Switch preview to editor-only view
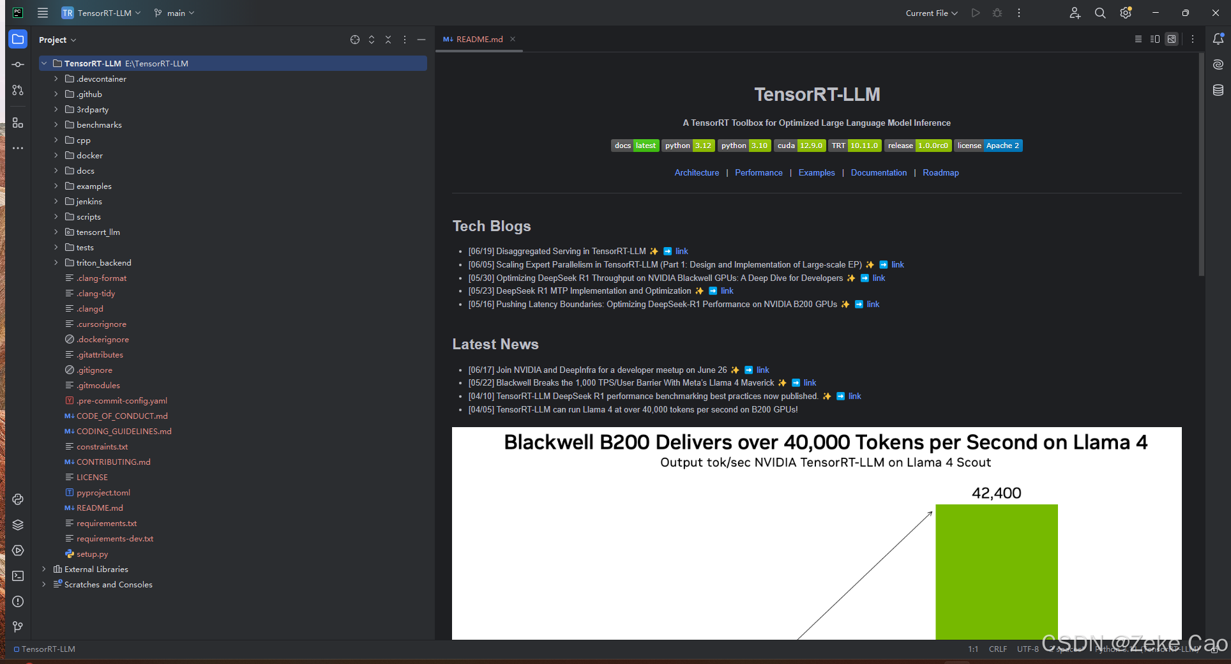This screenshot has height=664, width=1231. tap(1138, 39)
